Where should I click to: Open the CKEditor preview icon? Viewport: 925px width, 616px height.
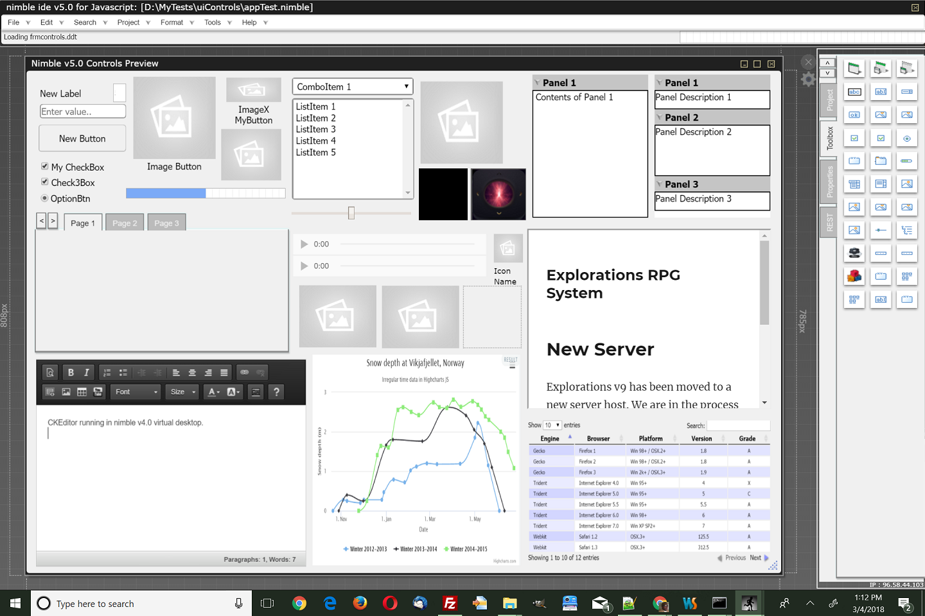50,372
